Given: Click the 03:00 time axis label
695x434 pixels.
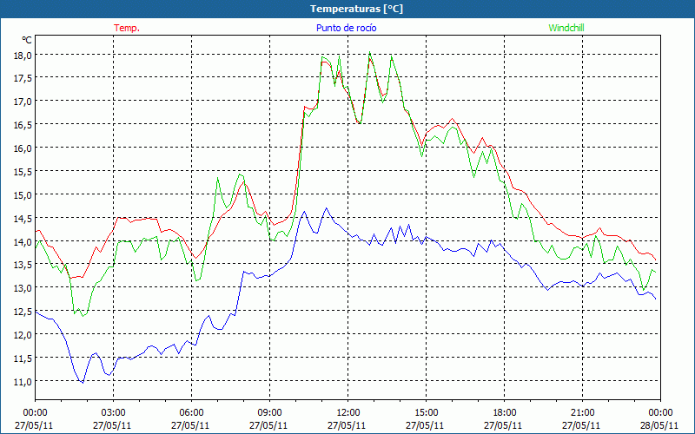Looking at the screenshot, I should (x=113, y=413).
